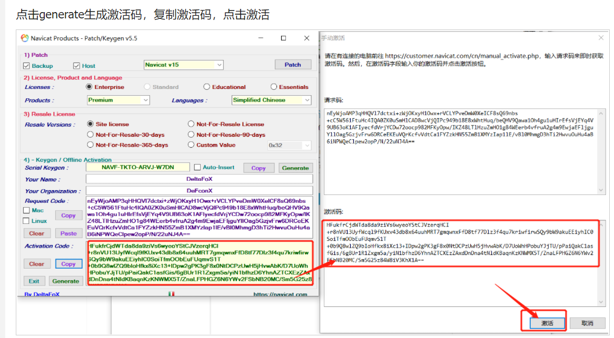Viewport: 614px width, 338px height.
Task: Check the Mac option
Action: coord(26,210)
